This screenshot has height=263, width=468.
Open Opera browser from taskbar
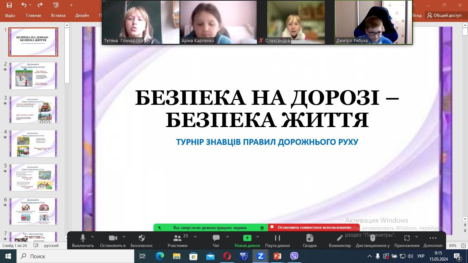click(227, 256)
